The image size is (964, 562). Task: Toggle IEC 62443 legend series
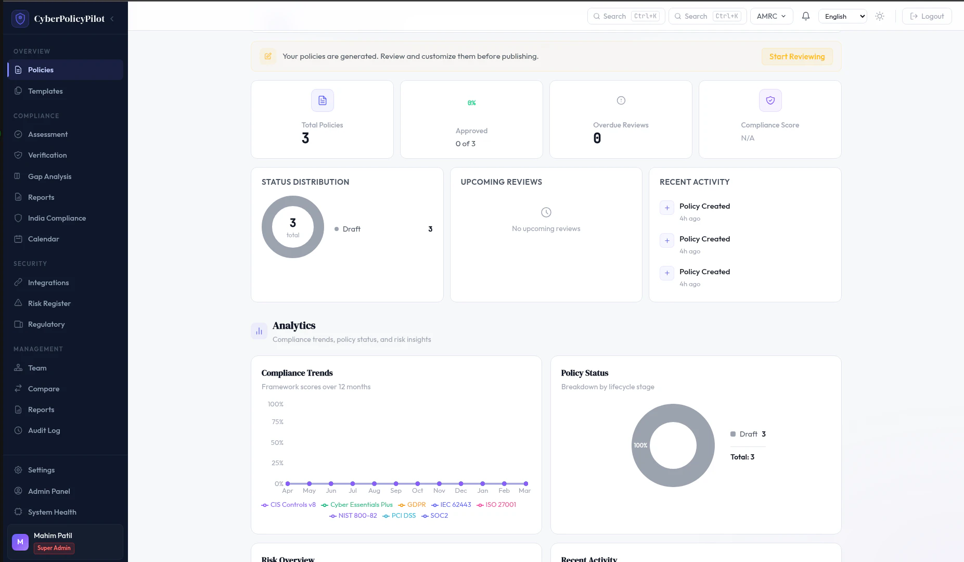click(x=451, y=505)
